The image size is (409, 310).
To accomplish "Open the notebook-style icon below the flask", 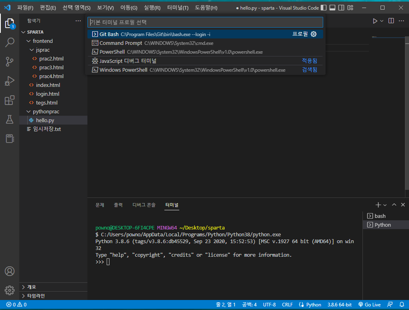I will tap(10, 139).
